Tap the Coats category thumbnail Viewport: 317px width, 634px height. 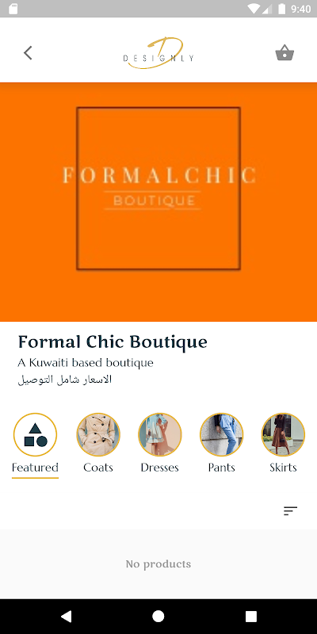click(x=98, y=434)
